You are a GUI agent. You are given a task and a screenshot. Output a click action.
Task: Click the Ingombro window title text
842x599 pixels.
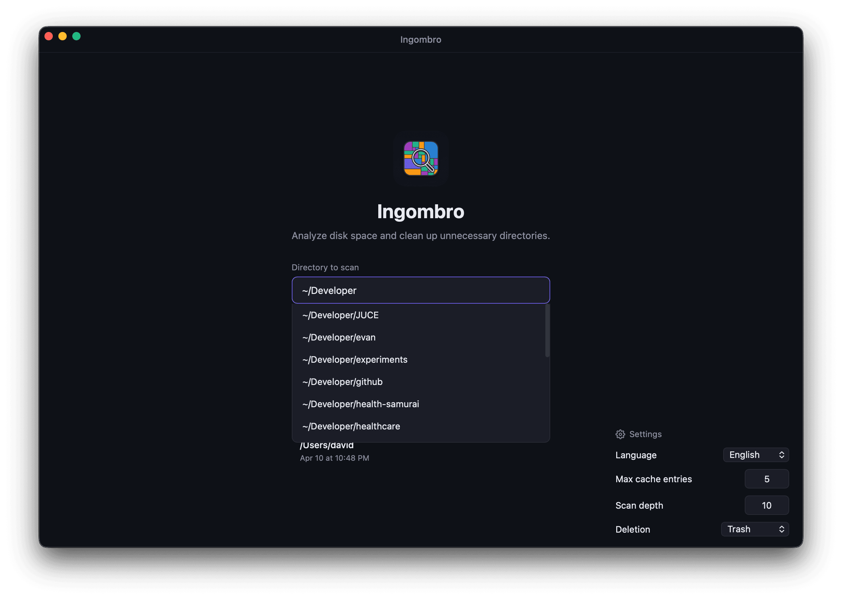pos(421,40)
